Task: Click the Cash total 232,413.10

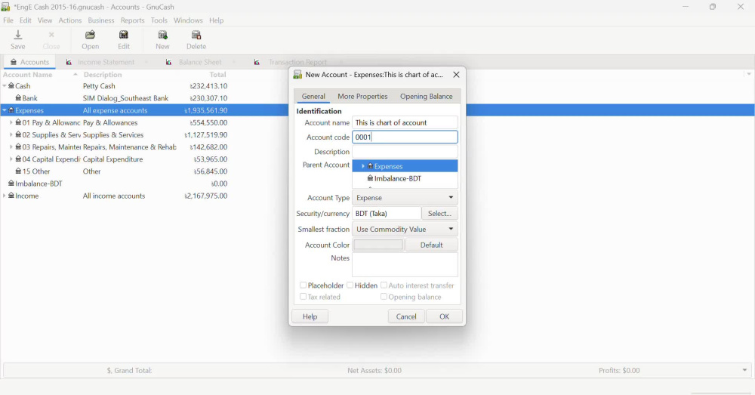Action: tap(208, 86)
